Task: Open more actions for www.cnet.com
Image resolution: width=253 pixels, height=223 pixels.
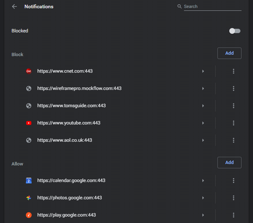Action: (x=234, y=71)
